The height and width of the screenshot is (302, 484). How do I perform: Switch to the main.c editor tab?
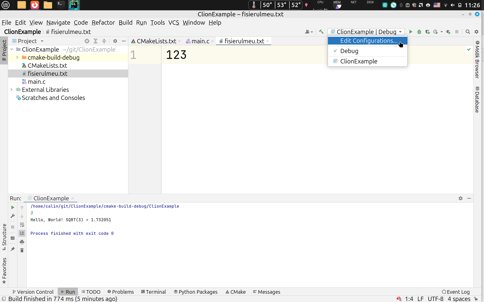click(x=200, y=41)
